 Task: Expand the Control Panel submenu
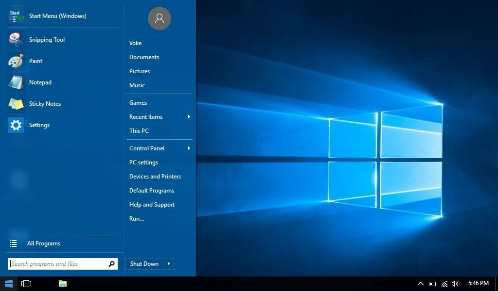click(x=146, y=148)
